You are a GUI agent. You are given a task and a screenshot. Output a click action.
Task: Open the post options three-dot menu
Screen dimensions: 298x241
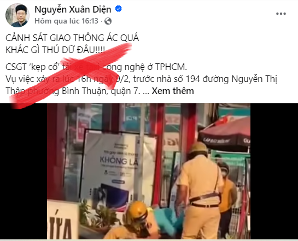tap(281, 14)
